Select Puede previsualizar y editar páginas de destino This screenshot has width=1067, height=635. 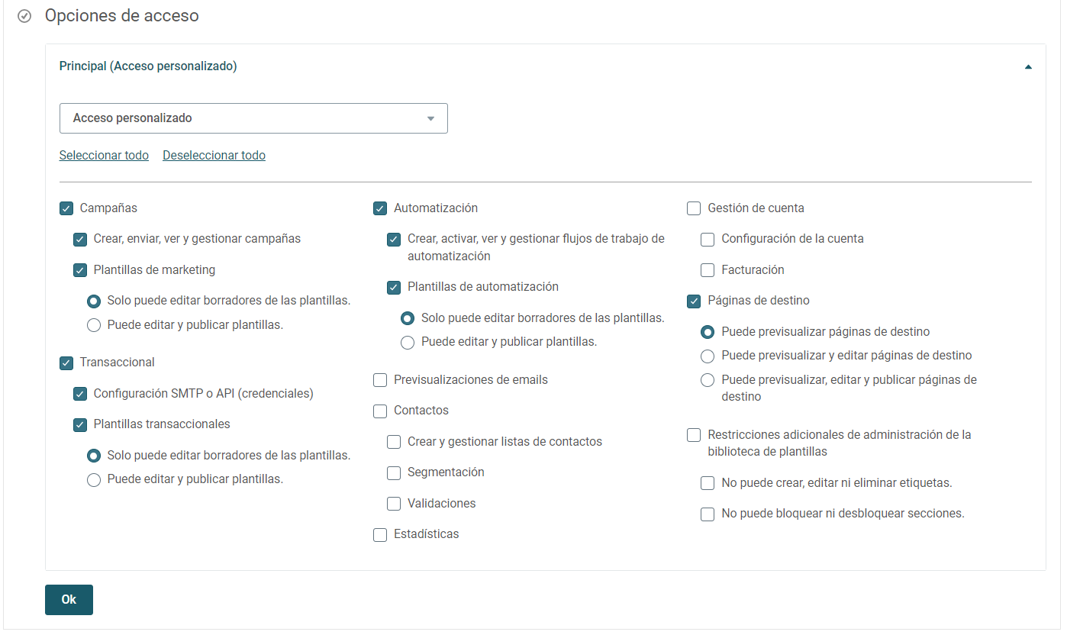tap(708, 356)
